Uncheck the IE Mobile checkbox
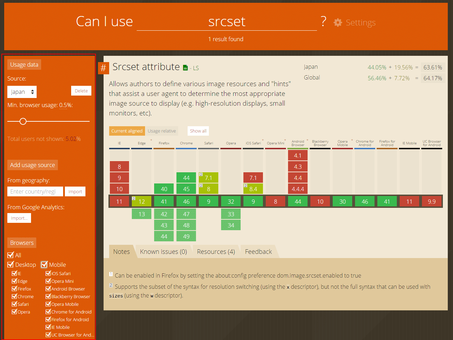The image size is (453, 340). (x=48, y=327)
